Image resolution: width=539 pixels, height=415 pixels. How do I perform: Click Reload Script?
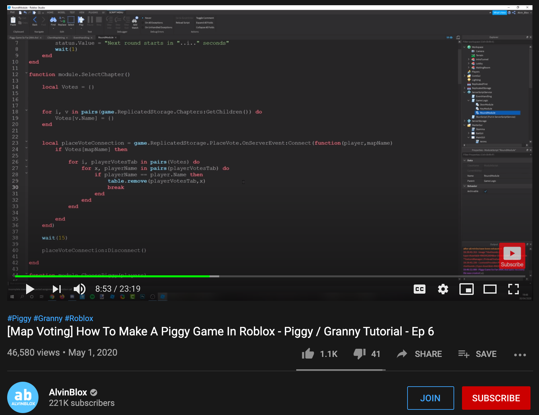[183, 23]
